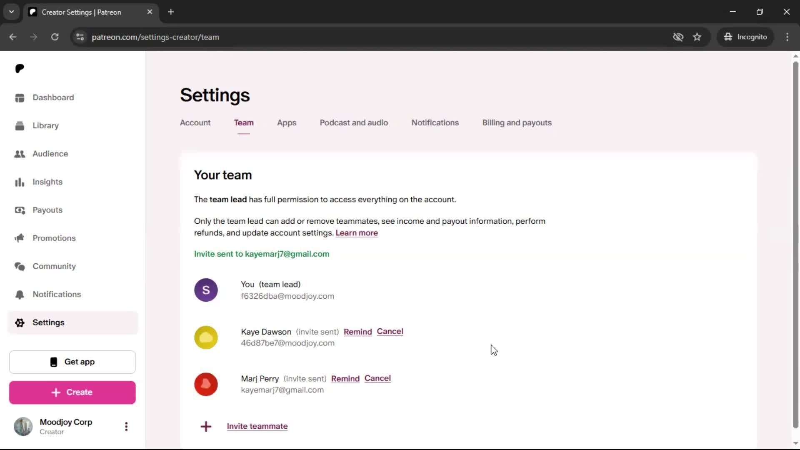This screenshot has height=450, width=800.
Task: Click the Incognito indicator button
Action: point(745,37)
